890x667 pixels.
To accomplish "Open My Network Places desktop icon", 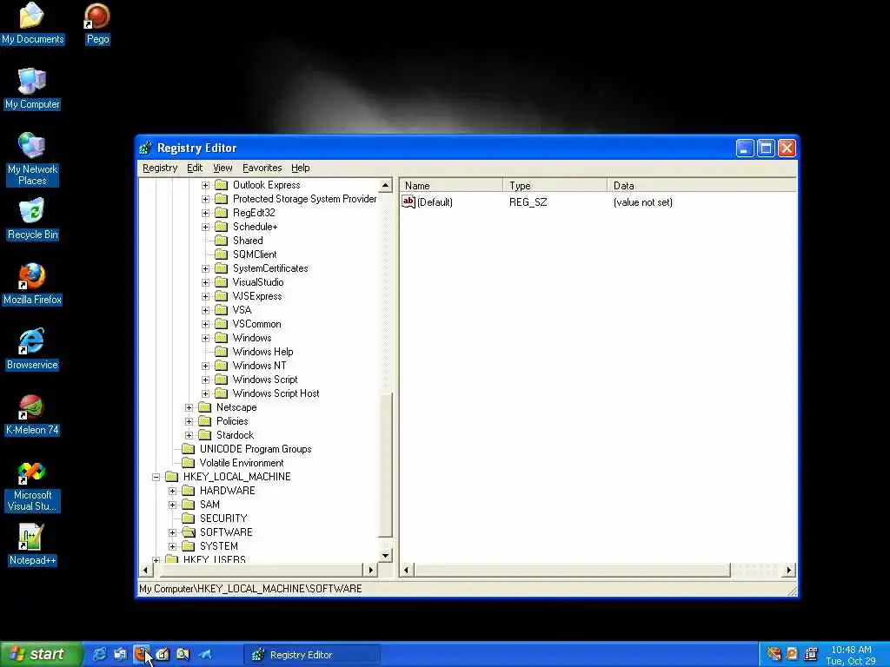I will tap(32, 160).
